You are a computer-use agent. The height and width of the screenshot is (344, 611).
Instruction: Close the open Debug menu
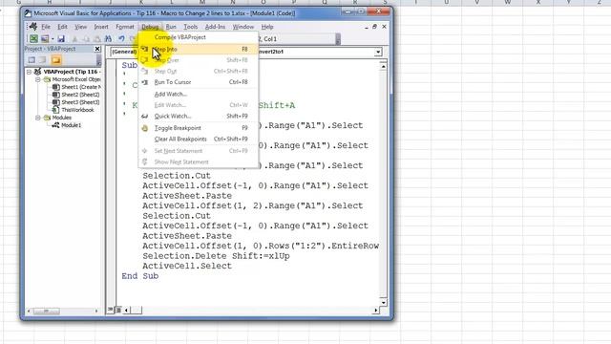coord(150,27)
